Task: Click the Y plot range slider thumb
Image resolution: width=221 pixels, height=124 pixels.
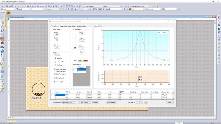Action: coord(75,48)
